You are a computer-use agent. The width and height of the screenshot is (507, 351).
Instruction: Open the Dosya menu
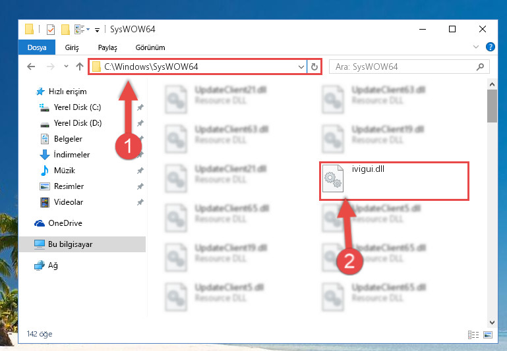click(x=37, y=47)
